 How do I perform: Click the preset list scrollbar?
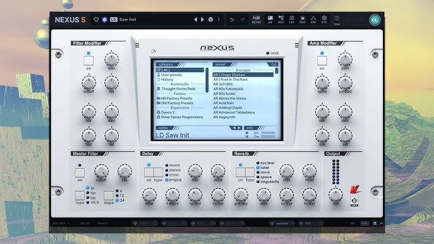click(x=277, y=71)
